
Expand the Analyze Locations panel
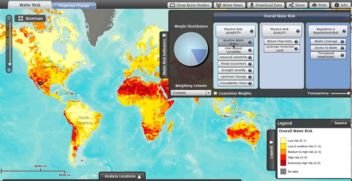[122, 176]
